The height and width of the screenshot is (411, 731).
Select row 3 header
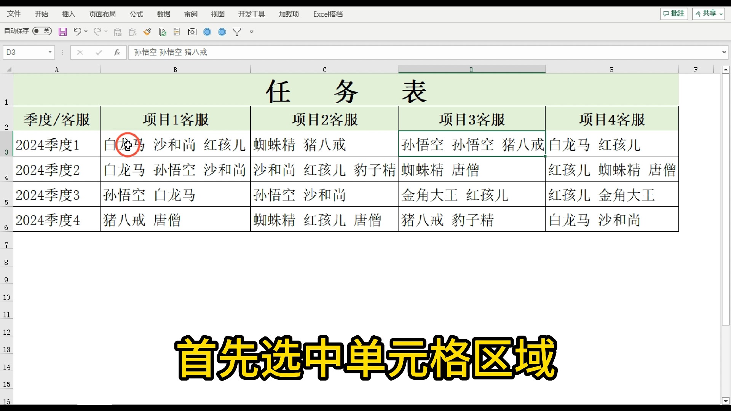coord(6,144)
